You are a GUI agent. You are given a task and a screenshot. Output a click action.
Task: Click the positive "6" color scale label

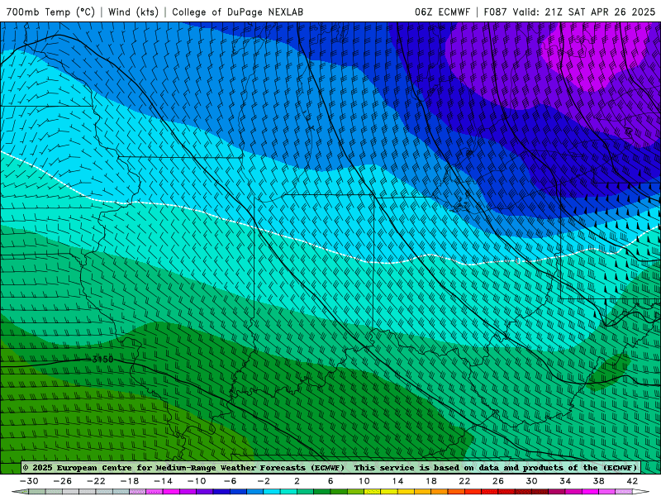330,481
